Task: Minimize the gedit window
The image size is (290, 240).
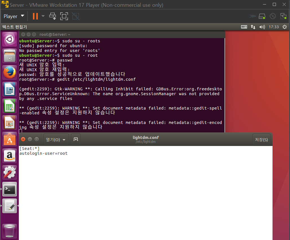Action: tap(30, 139)
